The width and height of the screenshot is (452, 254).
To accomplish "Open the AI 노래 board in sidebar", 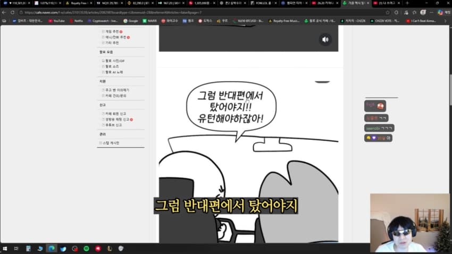I will (x=114, y=72).
